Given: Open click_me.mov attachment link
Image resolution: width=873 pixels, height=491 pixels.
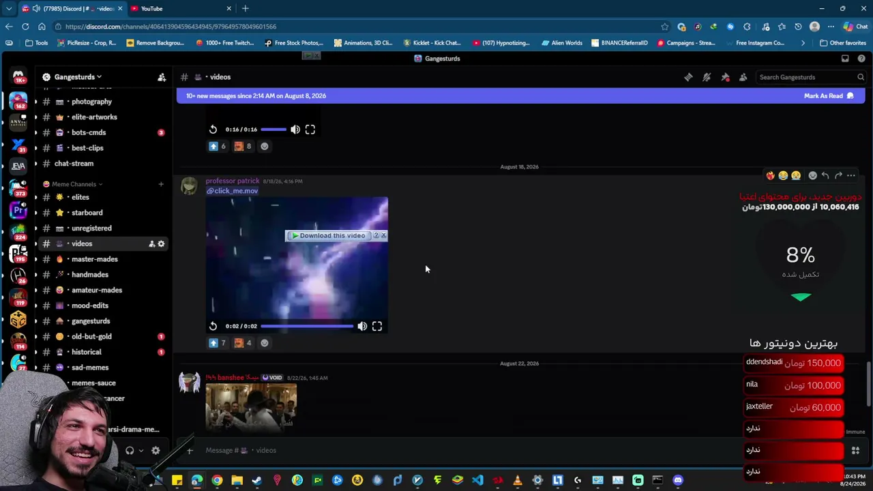Looking at the screenshot, I should [x=232, y=191].
